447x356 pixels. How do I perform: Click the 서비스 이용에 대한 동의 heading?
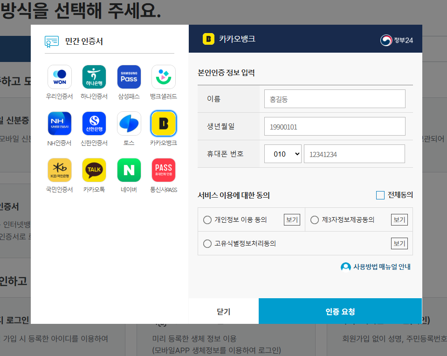pos(234,196)
